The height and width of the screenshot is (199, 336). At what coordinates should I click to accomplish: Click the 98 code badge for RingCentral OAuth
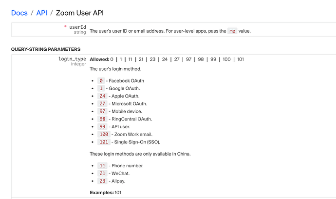[102, 119]
